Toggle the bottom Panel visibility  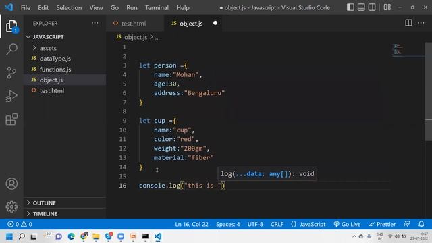coord(361,7)
